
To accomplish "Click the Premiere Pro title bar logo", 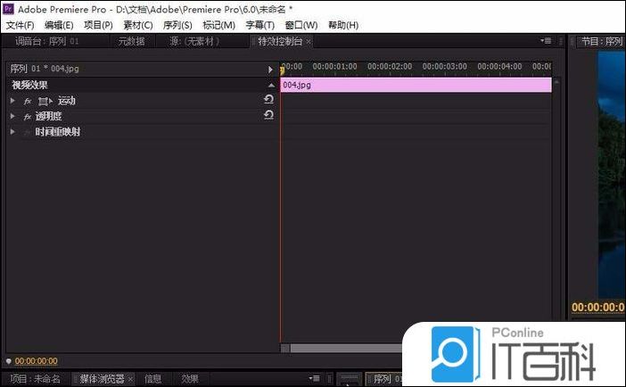I will [9, 8].
